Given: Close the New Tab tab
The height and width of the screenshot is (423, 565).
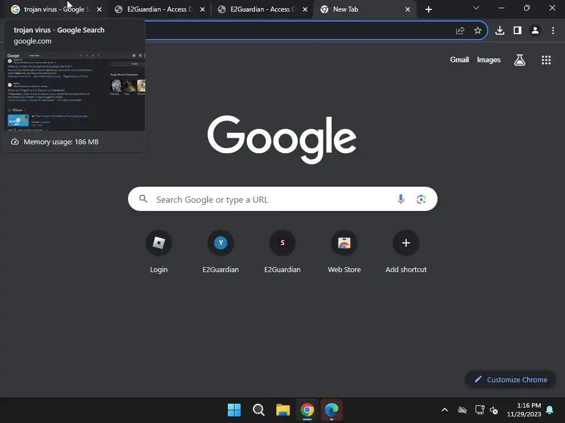Looking at the screenshot, I should tap(408, 9).
